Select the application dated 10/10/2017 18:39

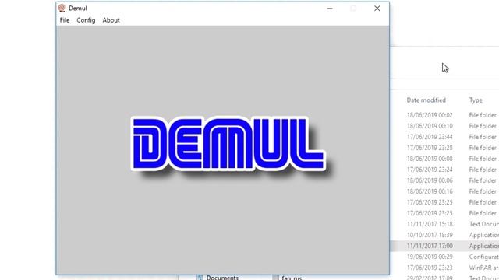444,235
